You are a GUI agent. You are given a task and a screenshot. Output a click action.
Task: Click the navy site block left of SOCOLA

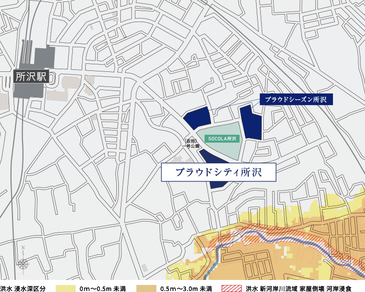(x=198, y=118)
